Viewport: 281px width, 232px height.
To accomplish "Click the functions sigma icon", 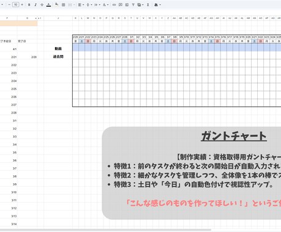I will 148,5.
